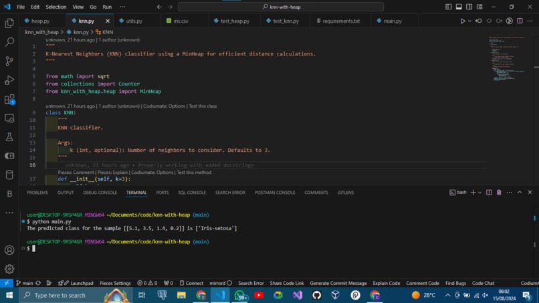Click the command center search box
Screen dimensions: 539x303
click(x=281, y=7)
